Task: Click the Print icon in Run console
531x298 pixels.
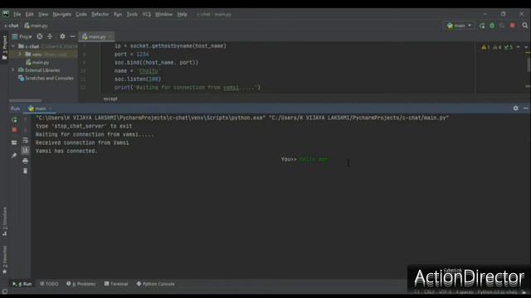Action: click(26, 161)
